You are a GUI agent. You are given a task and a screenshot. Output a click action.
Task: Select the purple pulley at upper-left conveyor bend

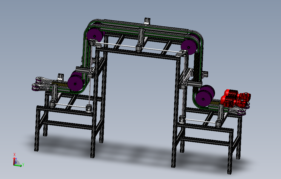pos(94,35)
